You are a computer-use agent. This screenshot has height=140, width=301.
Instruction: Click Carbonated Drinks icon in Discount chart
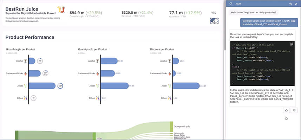click(x=170, y=73)
